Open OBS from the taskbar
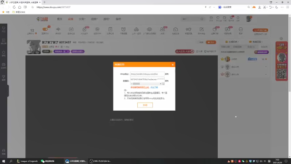 click(100, 161)
